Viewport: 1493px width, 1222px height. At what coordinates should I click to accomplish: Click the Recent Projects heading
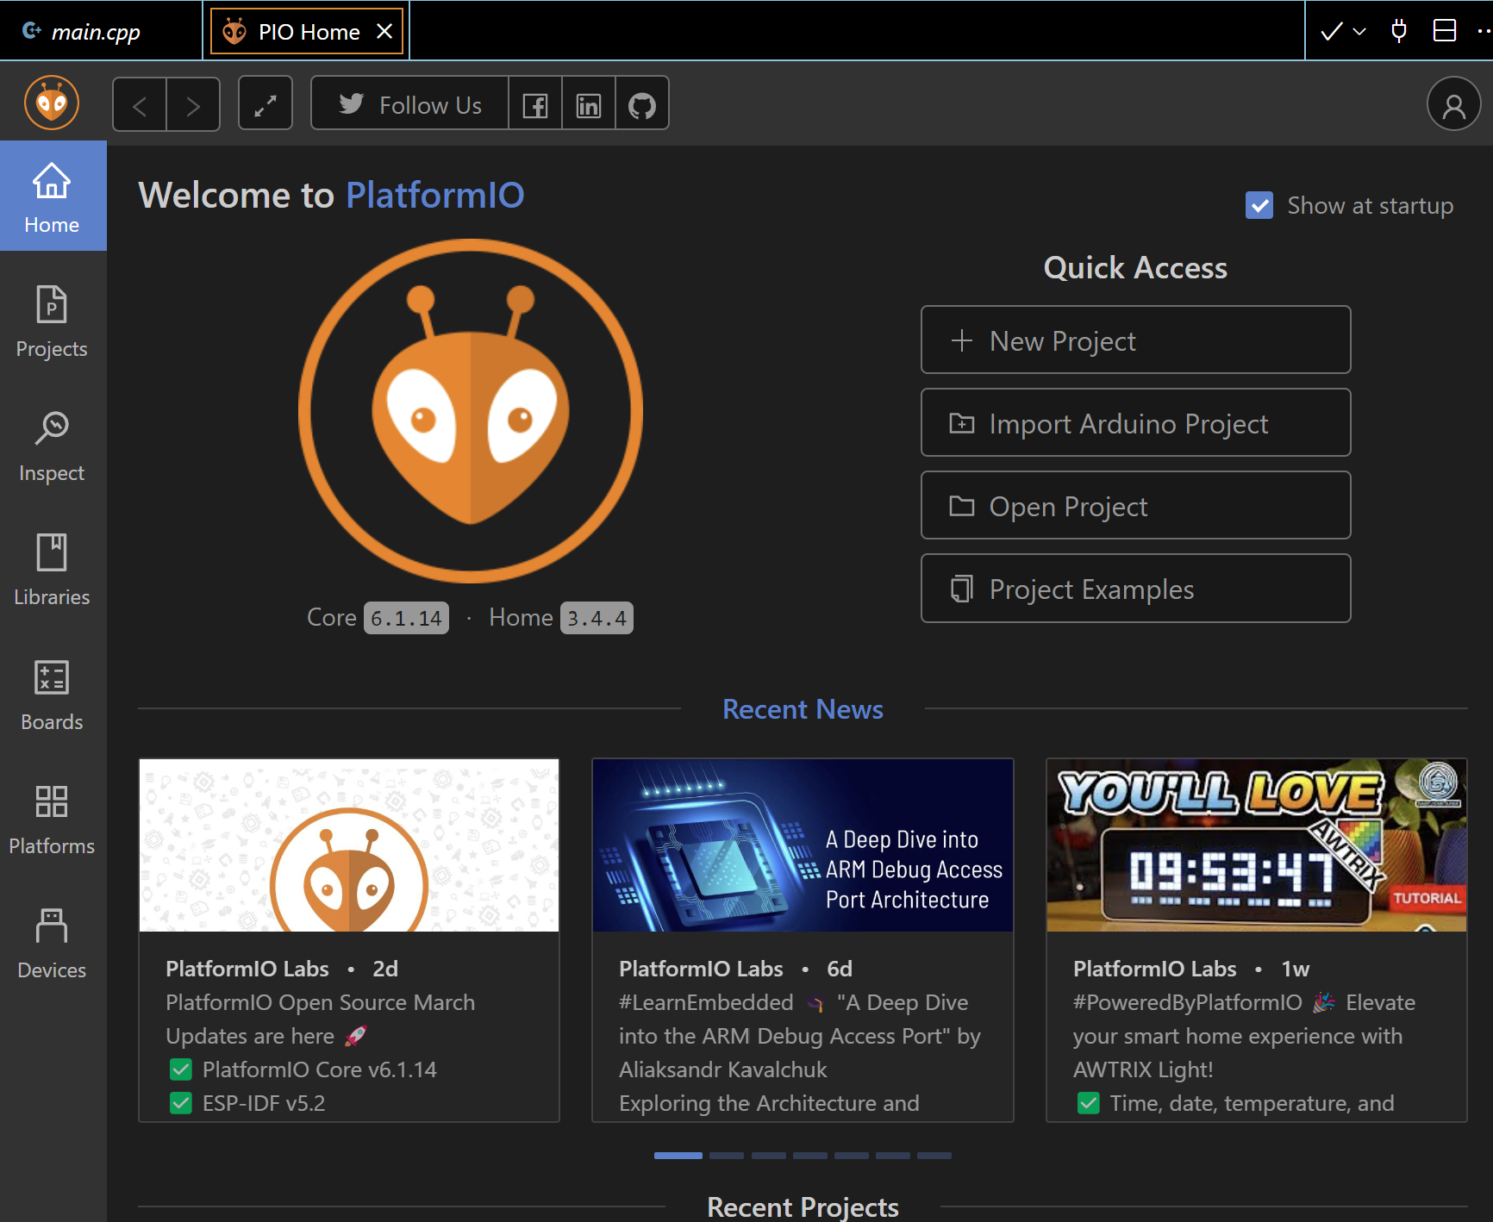pos(803,1206)
